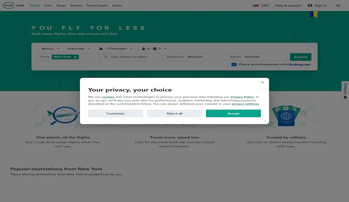Change language via the UK flag icon
The width and height of the screenshot is (349, 202).
[256, 5]
